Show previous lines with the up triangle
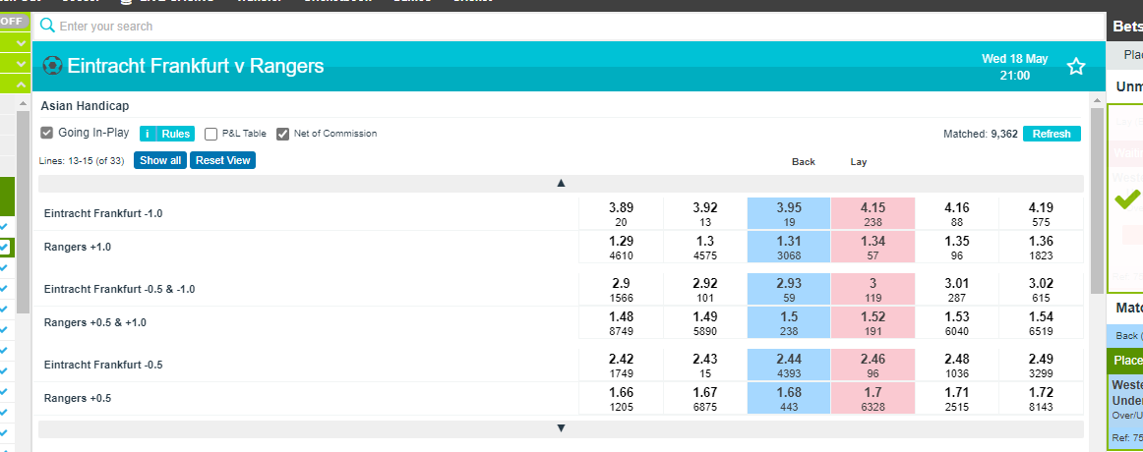Image resolution: width=1143 pixels, height=452 pixels. click(x=561, y=184)
